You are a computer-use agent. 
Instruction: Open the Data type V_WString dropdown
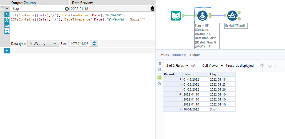pos(43,44)
